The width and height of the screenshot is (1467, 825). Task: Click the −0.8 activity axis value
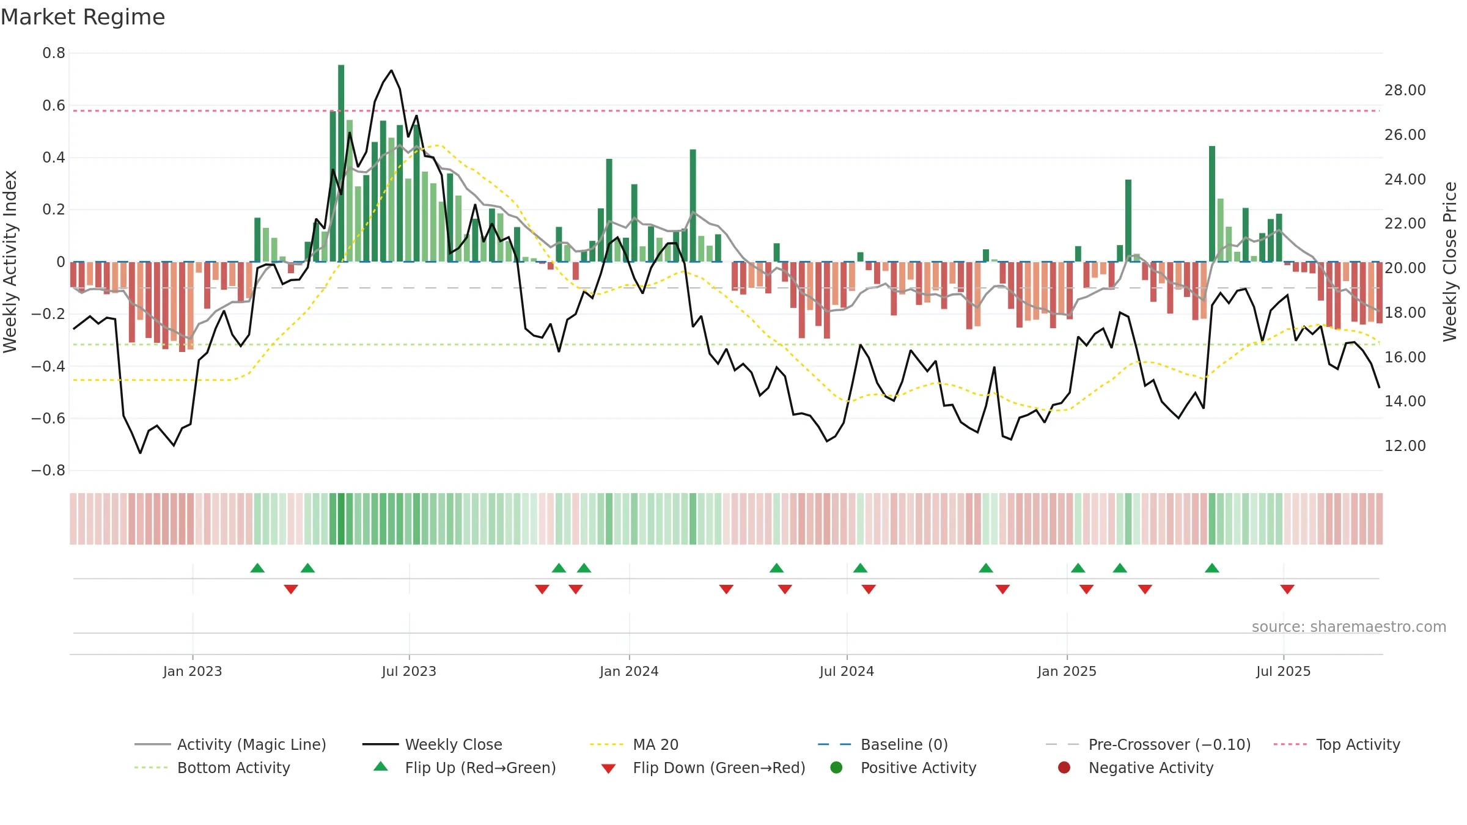click(x=48, y=470)
